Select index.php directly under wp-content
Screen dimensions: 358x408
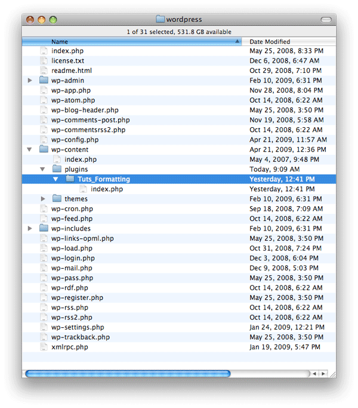click(x=81, y=159)
